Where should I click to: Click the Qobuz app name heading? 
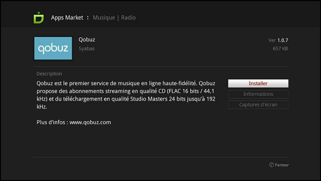click(x=87, y=40)
